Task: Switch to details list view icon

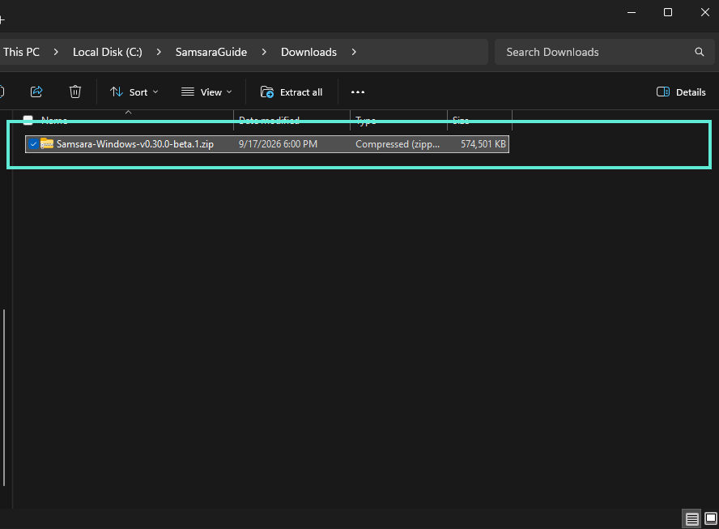Action: click(x=691, y=519)
